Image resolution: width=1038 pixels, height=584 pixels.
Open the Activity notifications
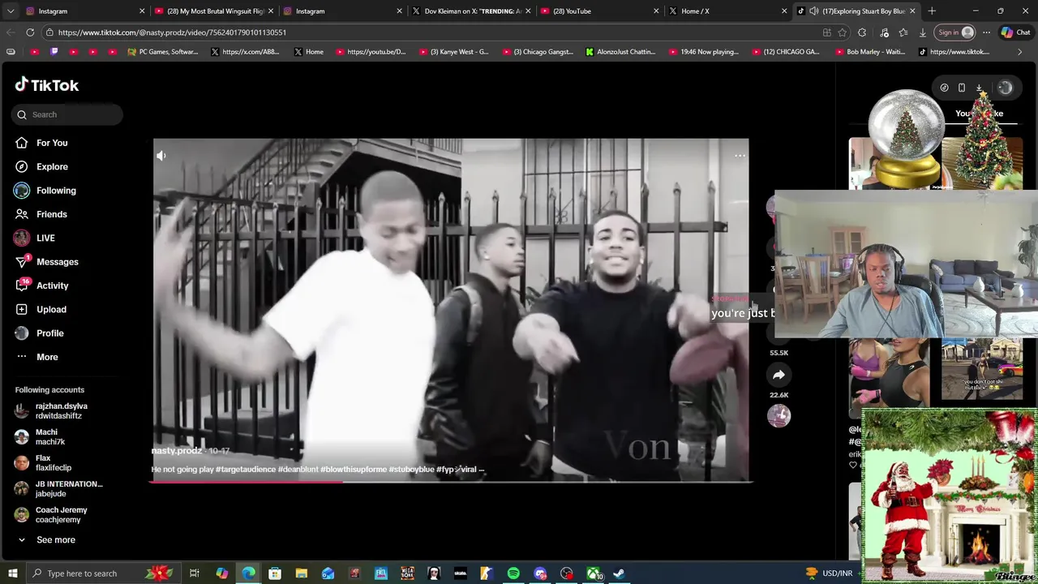click(53, 286)
